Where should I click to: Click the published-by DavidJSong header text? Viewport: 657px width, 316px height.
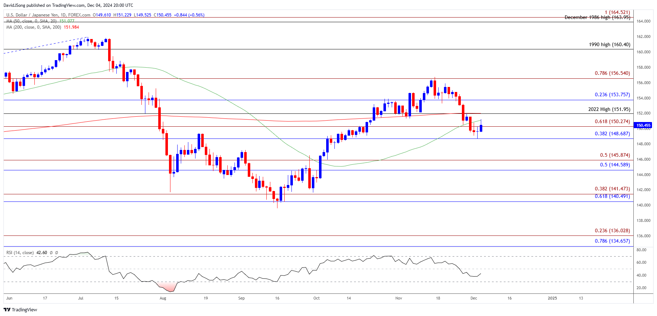point(68,5)
